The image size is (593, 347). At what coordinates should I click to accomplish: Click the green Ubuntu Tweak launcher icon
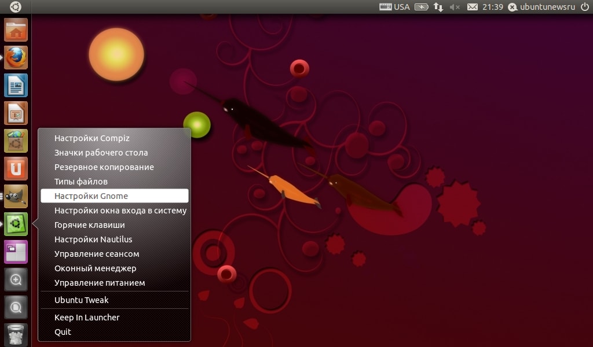(16, 224)
